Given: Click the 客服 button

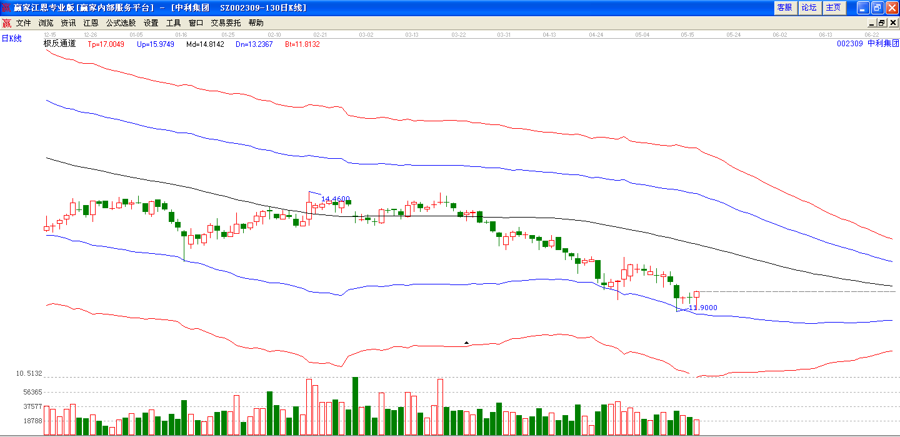Looking at the screenshot, I should (784, 8).
